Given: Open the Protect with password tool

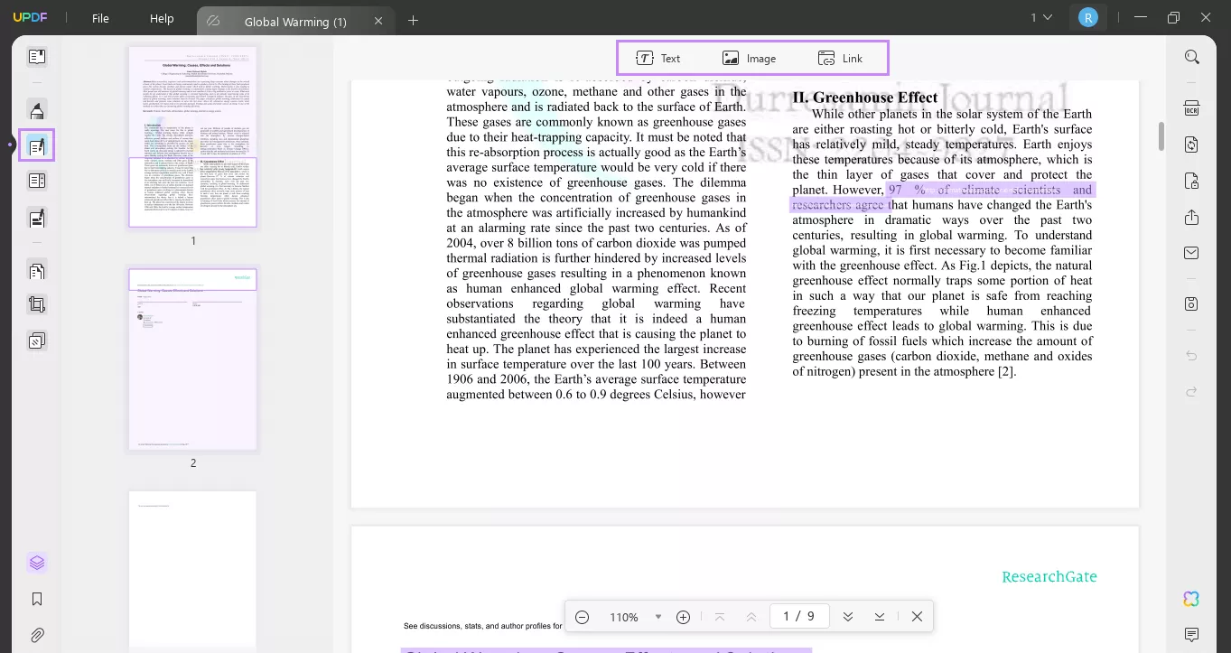Looking at the screenshot, I should 1192,181.
